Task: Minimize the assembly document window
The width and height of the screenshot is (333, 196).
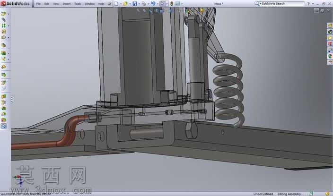Action: tap(316, 10)
